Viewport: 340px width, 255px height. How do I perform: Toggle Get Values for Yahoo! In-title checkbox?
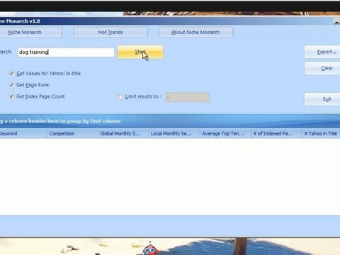11,74
